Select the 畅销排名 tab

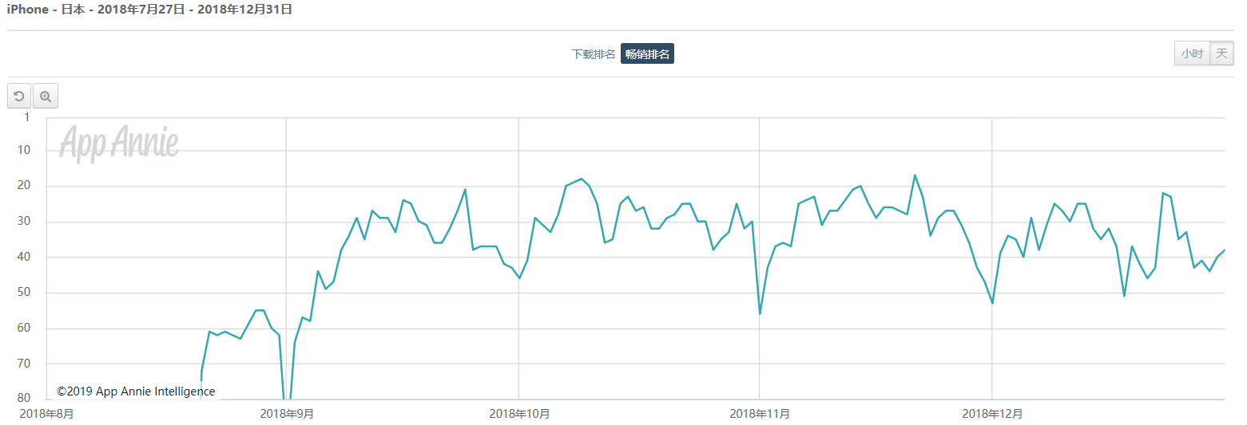[647, 54]
